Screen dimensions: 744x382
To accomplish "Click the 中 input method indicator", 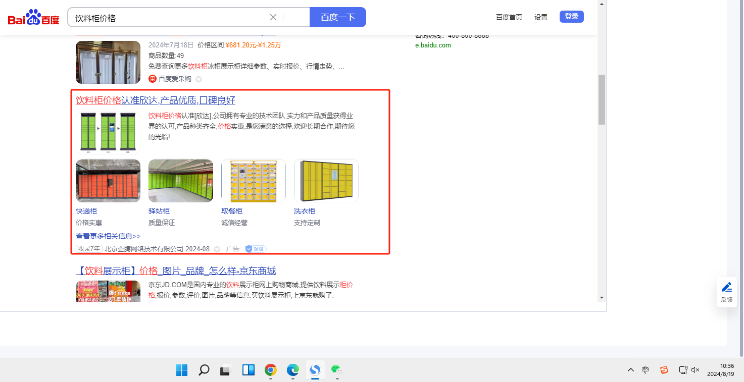I will tap(646, 370).
